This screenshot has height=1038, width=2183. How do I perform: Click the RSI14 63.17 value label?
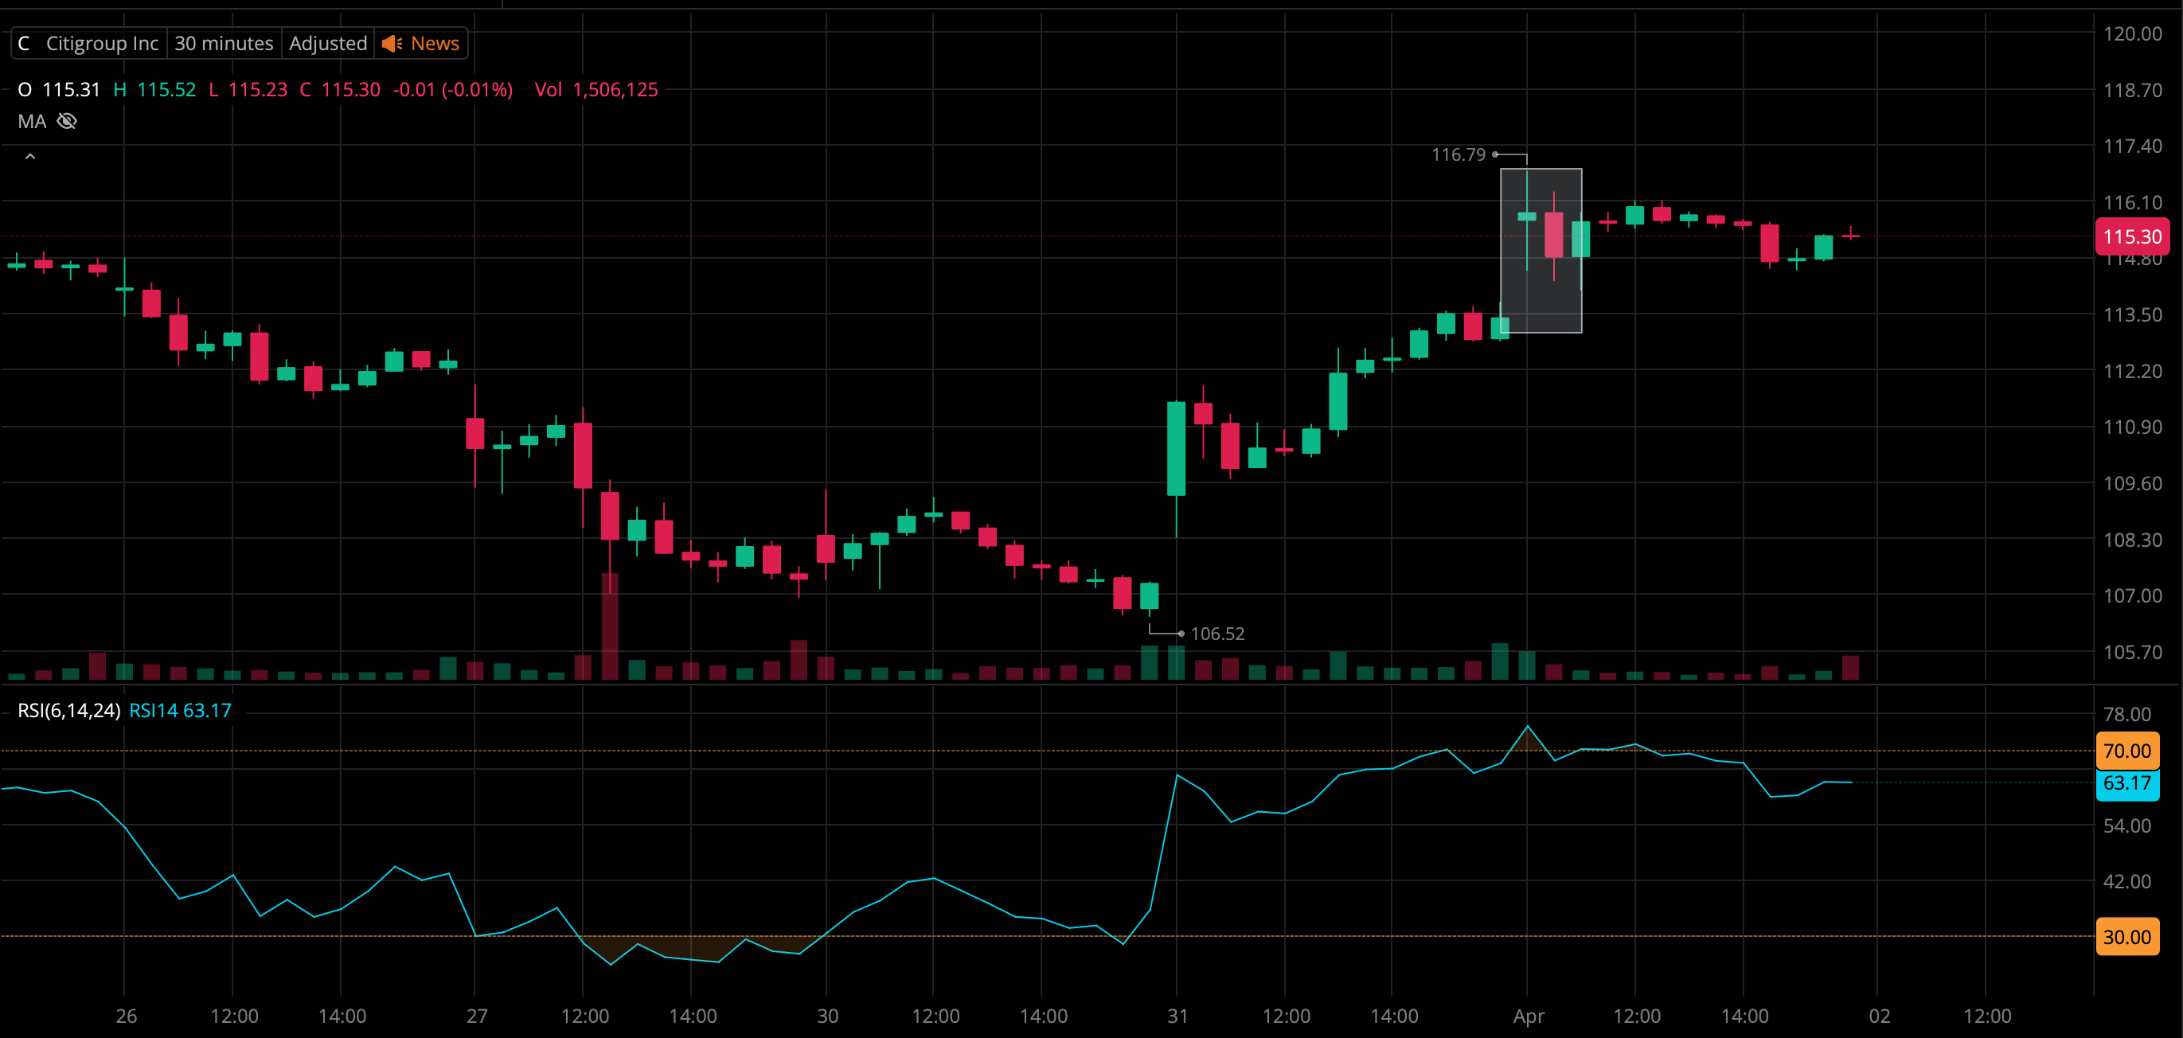[180, 710]
